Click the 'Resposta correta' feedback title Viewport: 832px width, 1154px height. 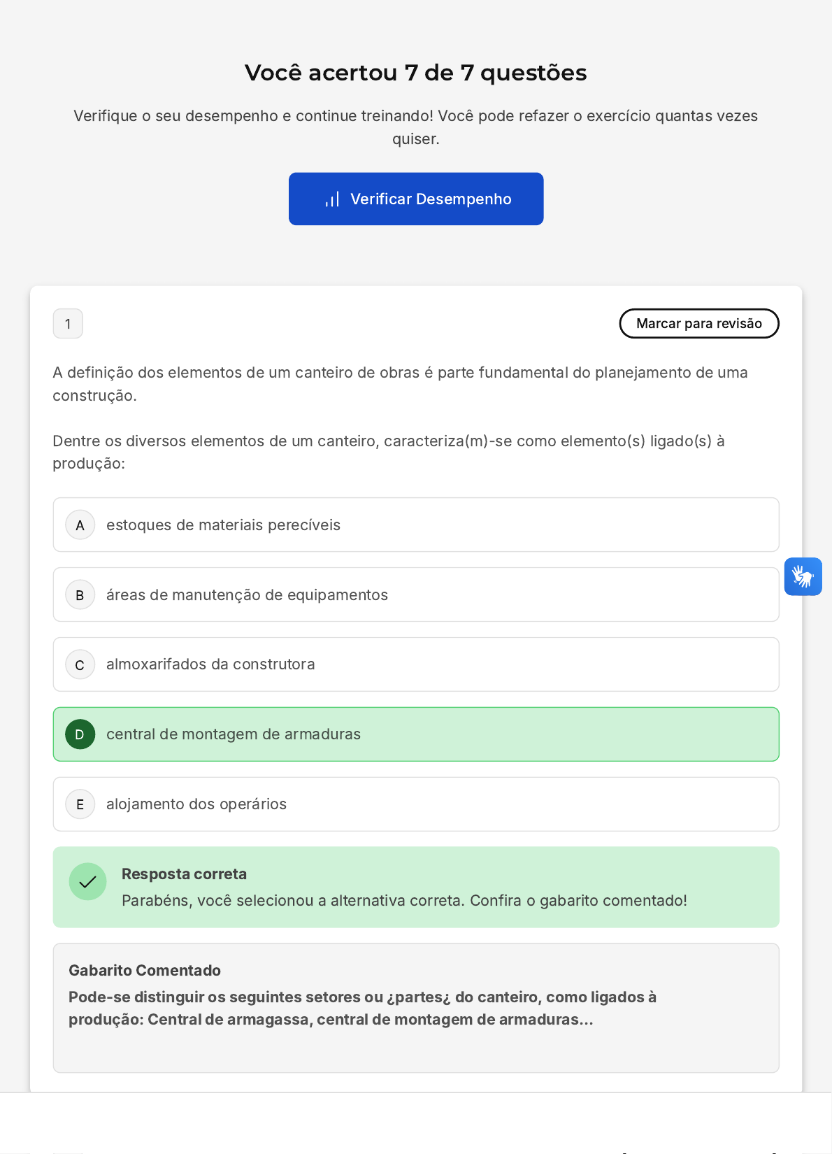tap(184, 874)
